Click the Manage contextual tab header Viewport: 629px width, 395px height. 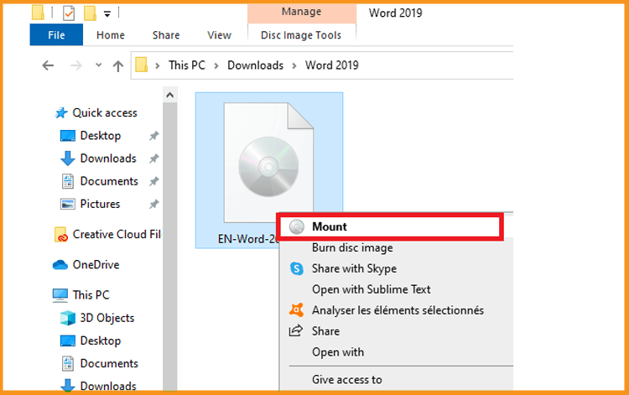tap(301, 12)
